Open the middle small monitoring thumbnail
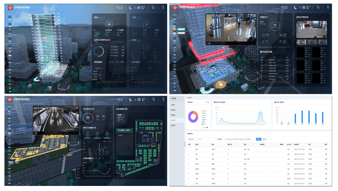Viewport: 338px width, 191px height. pyautogui.click(x=312, y=42)
